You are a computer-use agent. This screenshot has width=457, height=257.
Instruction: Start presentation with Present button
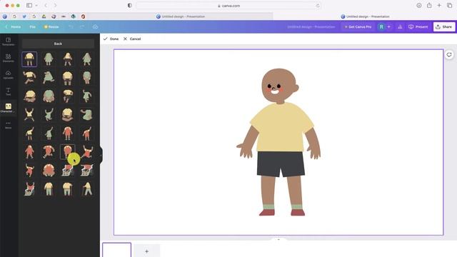418,27
